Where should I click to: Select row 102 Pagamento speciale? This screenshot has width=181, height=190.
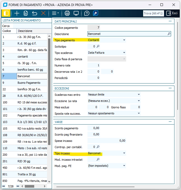(x=24, y=115)
